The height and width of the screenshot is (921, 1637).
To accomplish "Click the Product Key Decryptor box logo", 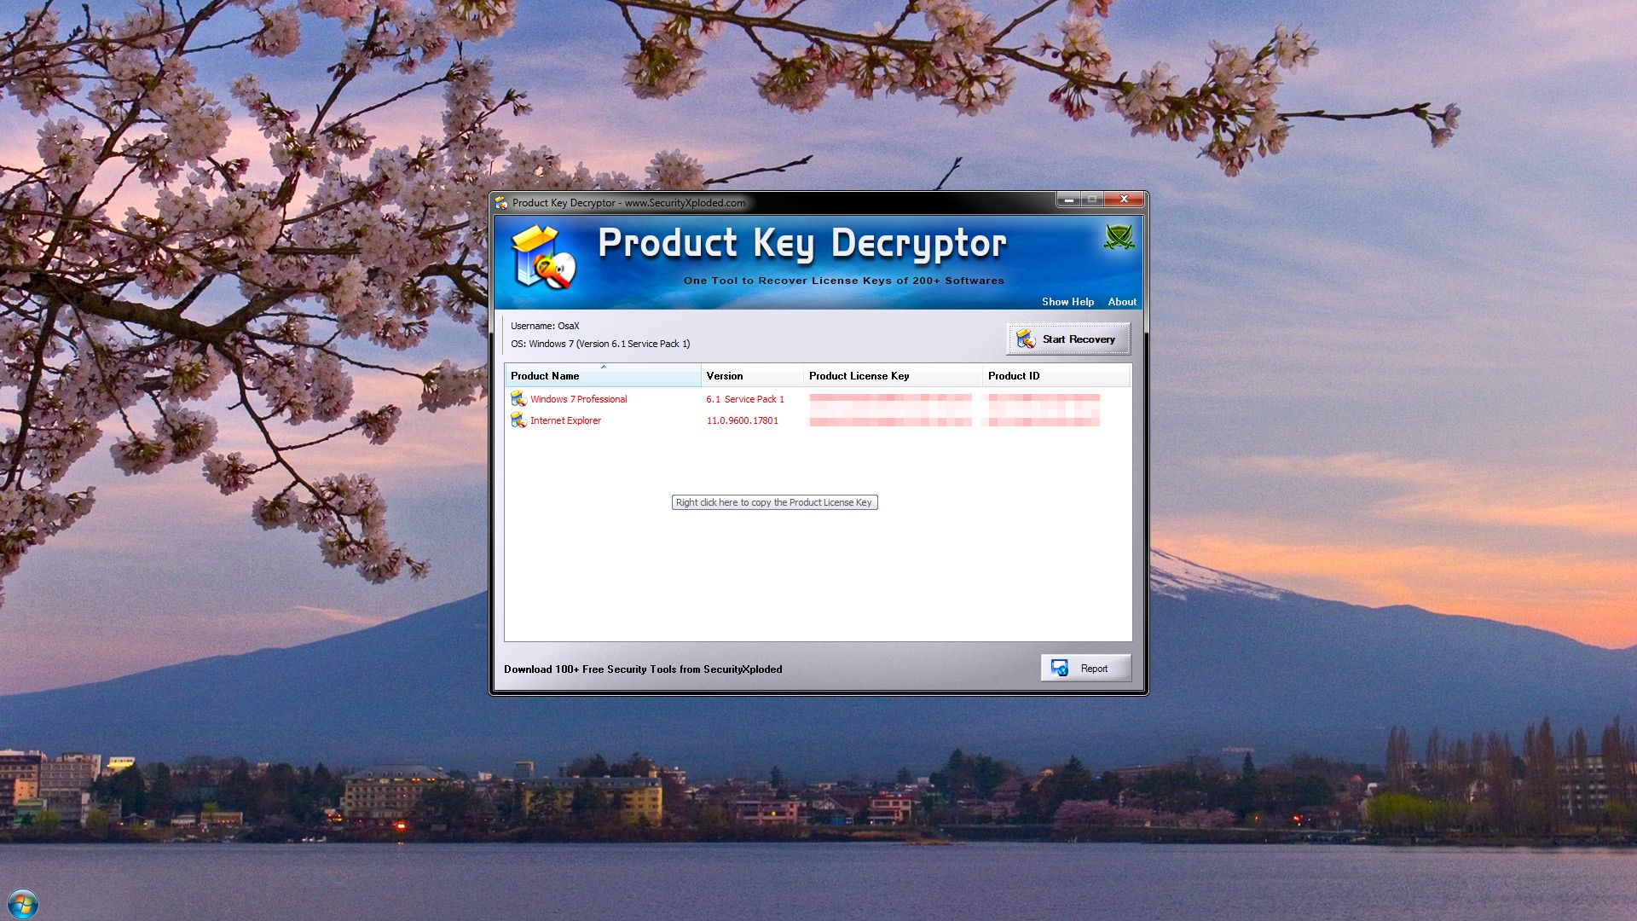I will [x=543, y=258].
